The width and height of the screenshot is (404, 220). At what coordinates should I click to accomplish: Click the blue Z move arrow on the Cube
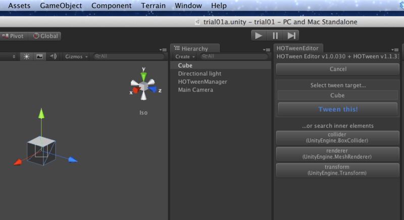[73, 160]
